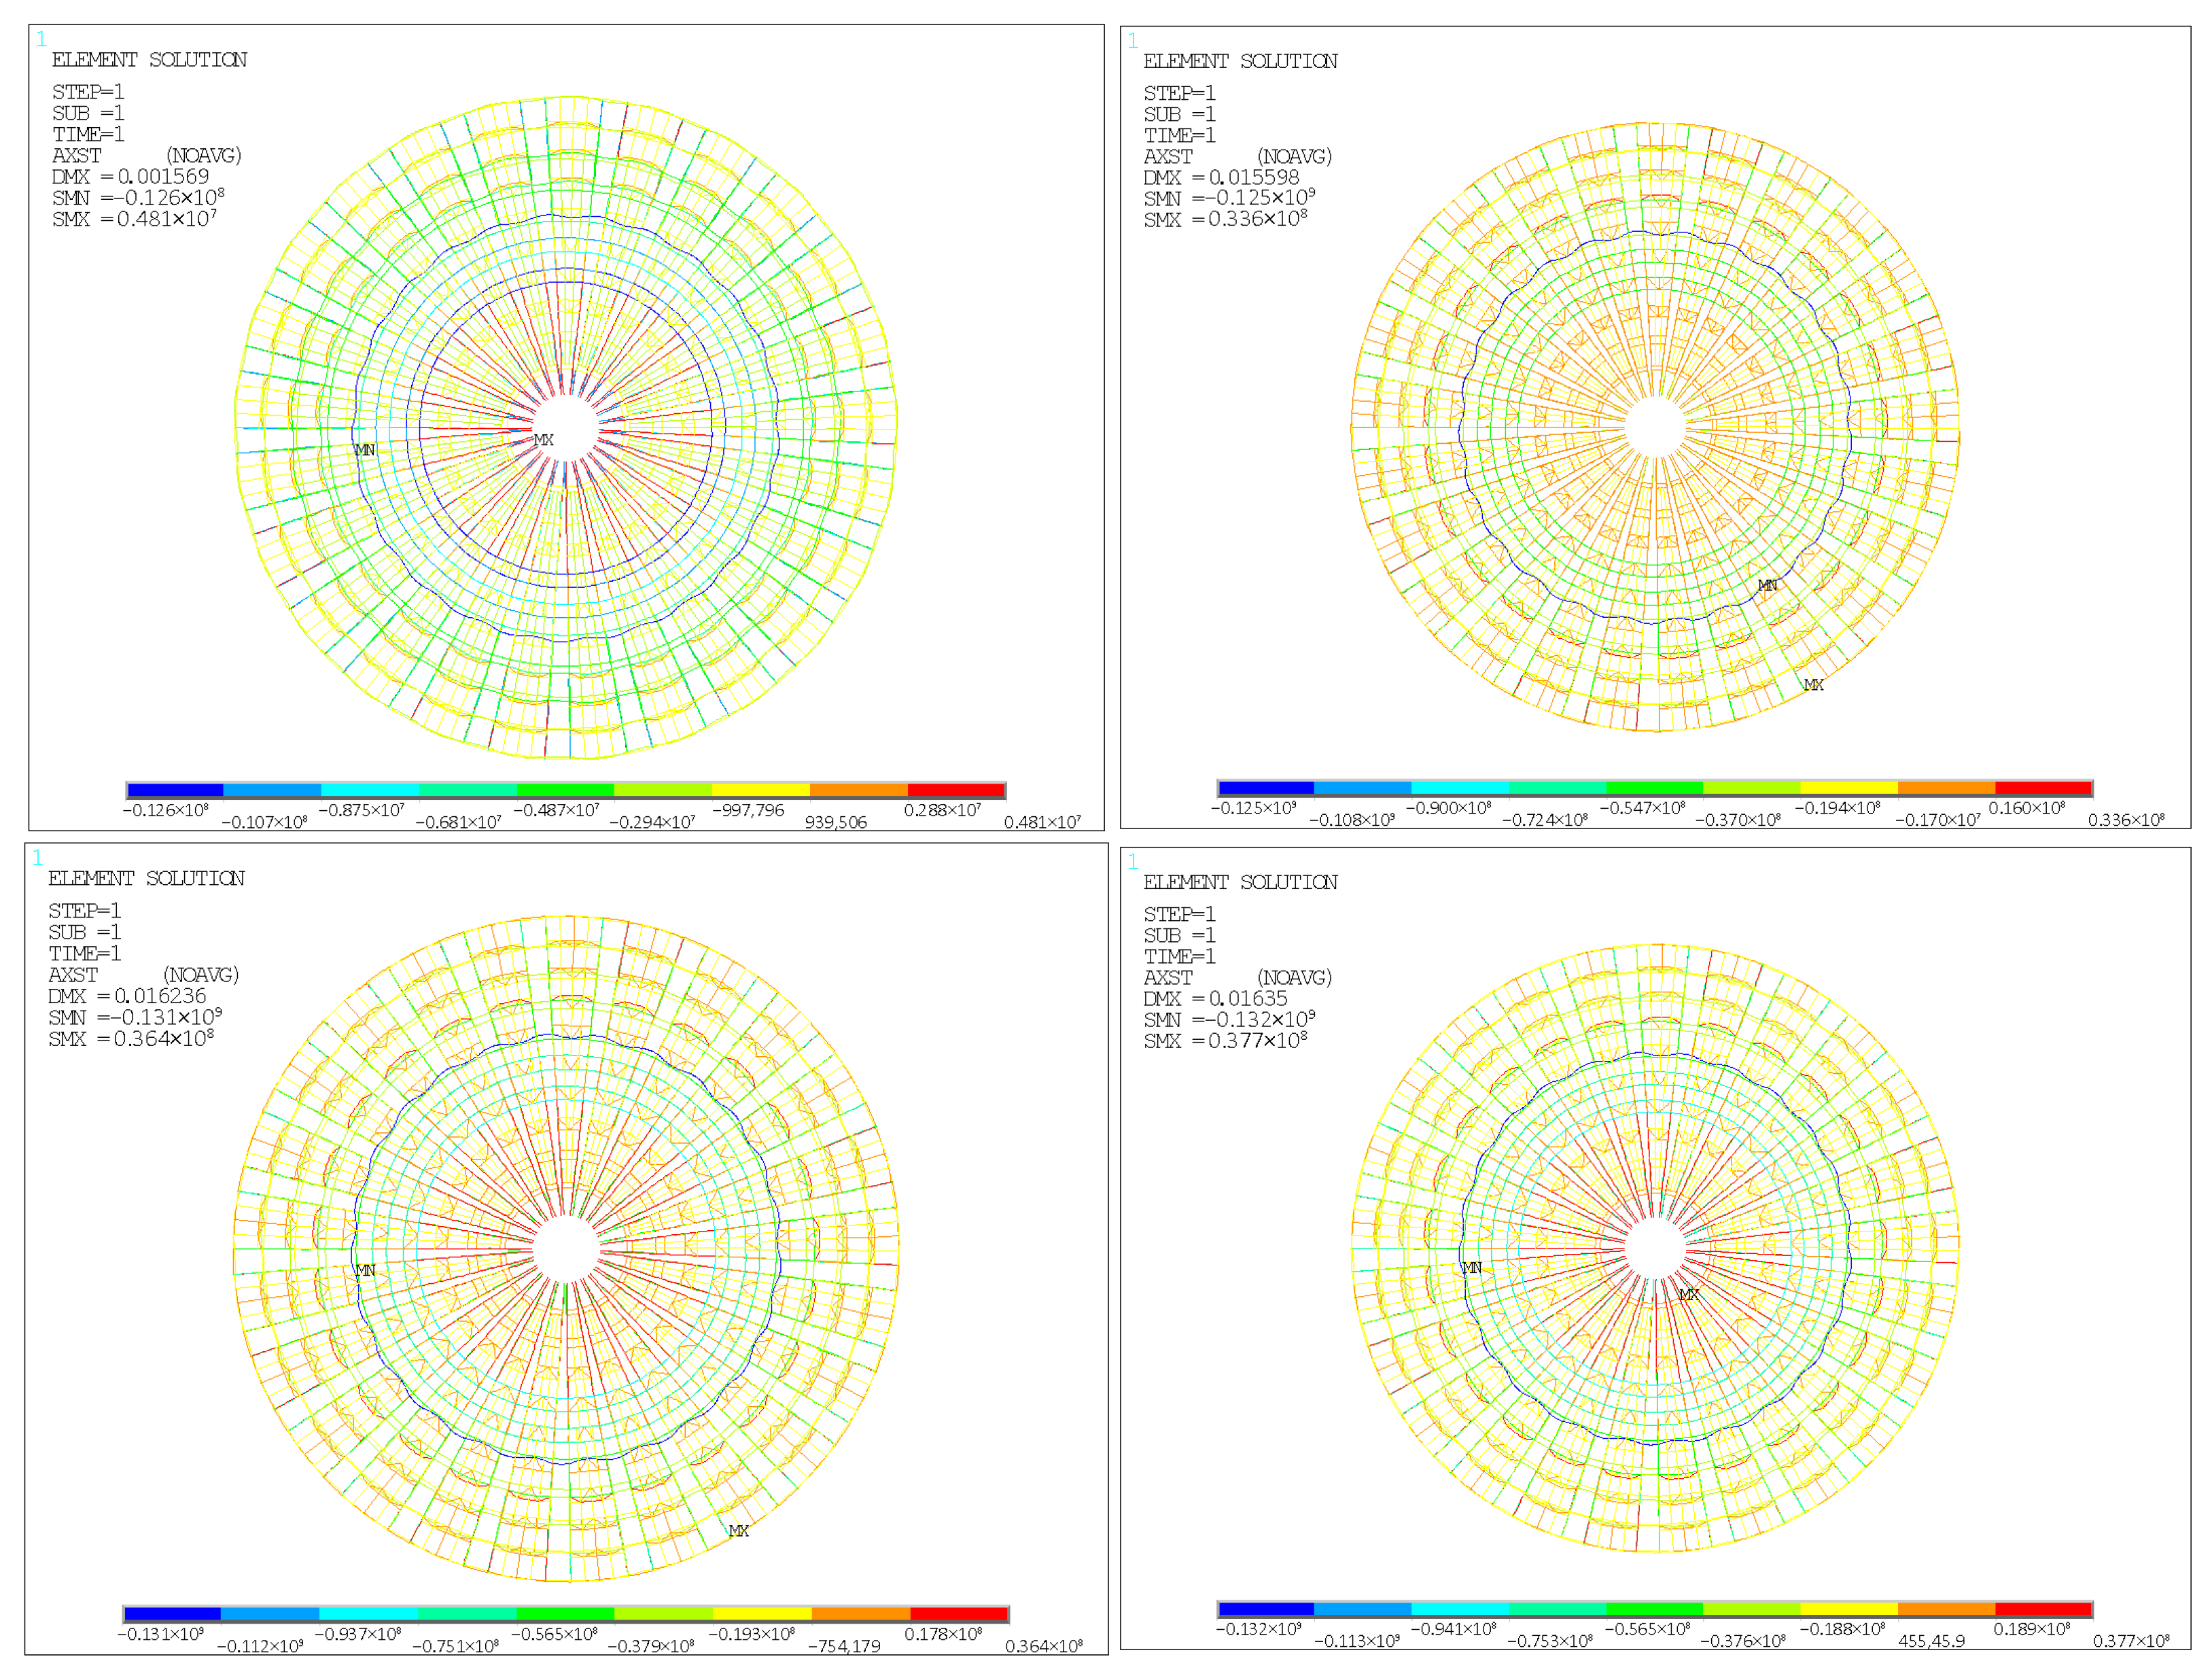Click the MN marker in the DMX 0.015598 plot
The height and width of the screenshot is (1676, 2212).
[1768, 585]
